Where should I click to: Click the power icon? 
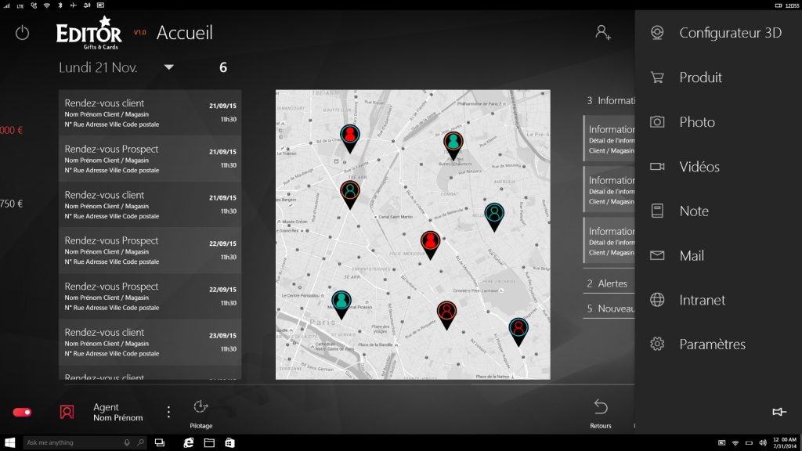click(22, 33)
